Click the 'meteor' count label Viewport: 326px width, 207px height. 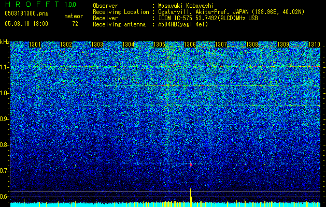[x=74, y=16]
